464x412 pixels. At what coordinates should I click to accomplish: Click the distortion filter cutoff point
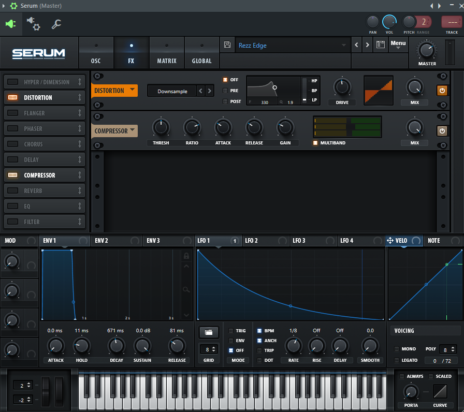(274, 87)
